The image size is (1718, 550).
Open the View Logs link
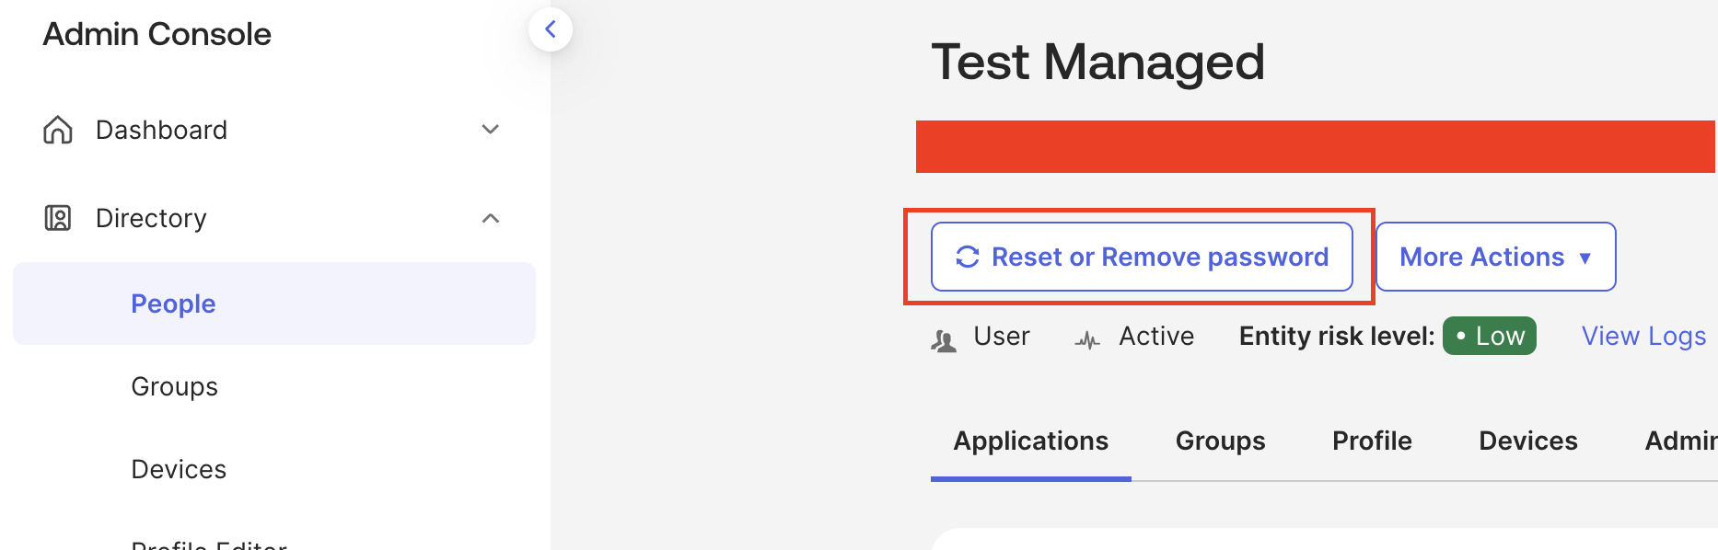[1643, 337]
